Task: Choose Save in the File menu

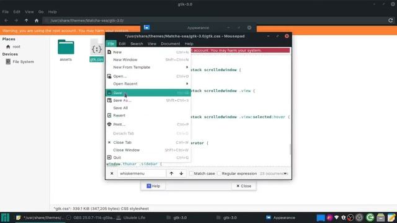Action: pos(148,93)
